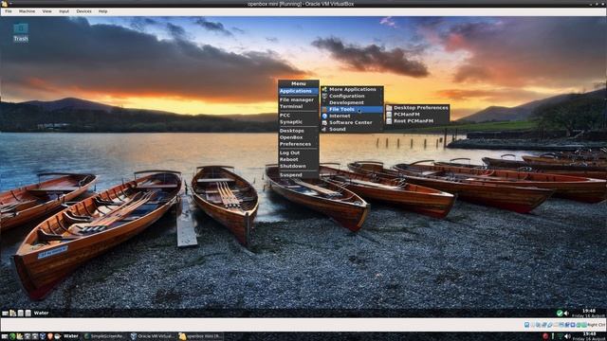Screen dimensions: 607x341
Task: Click the PCManFM icon in submenu
Action: (x=389, y=115)
